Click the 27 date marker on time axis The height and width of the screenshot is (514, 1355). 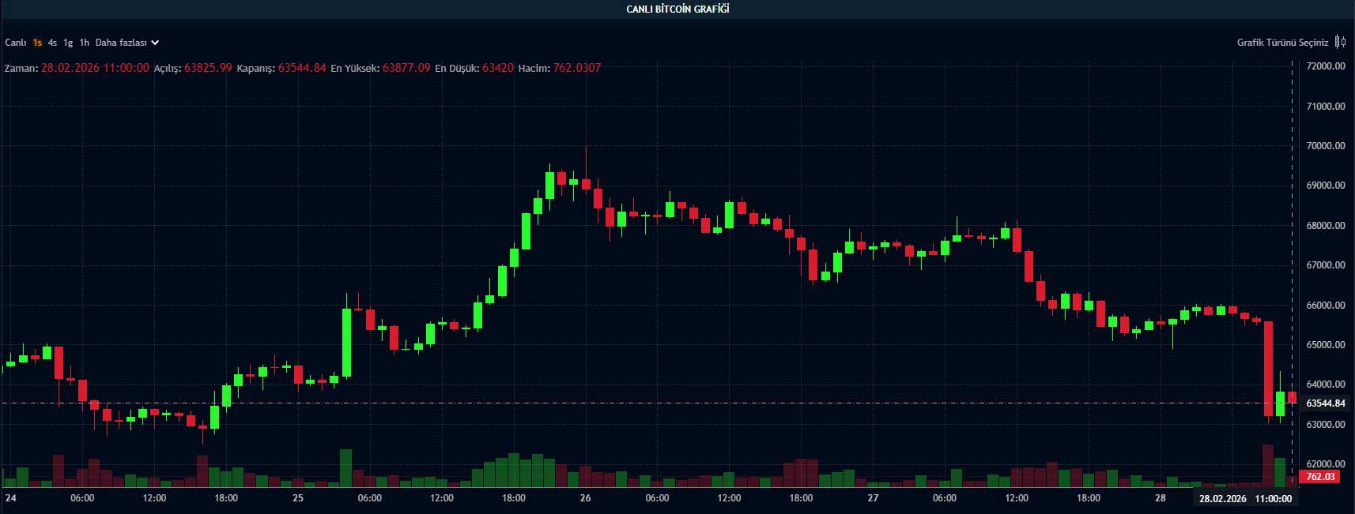pos(873,498)
